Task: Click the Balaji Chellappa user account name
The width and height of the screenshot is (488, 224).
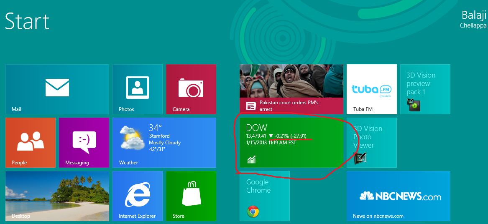Action: (x=473, y=19)
